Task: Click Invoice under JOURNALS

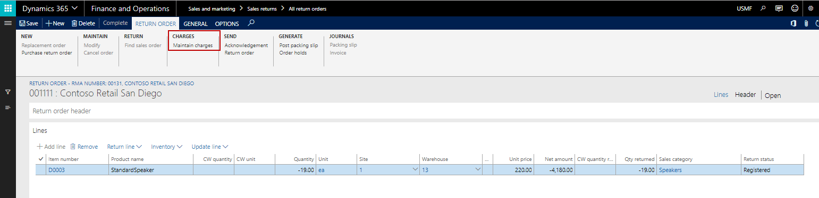Action: (338, 53)
